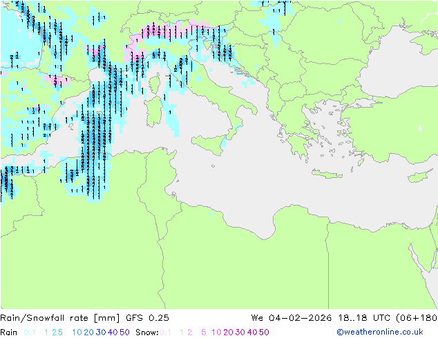Screen dimensions: 438x338
Task: Click the '18..18 UTC' time label
Action: [x=365, y=318]
